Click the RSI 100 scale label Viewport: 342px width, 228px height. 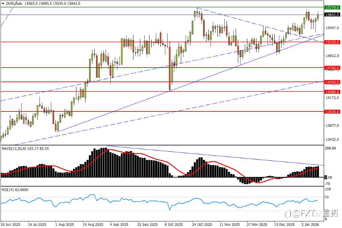click(x=328, y=189)
